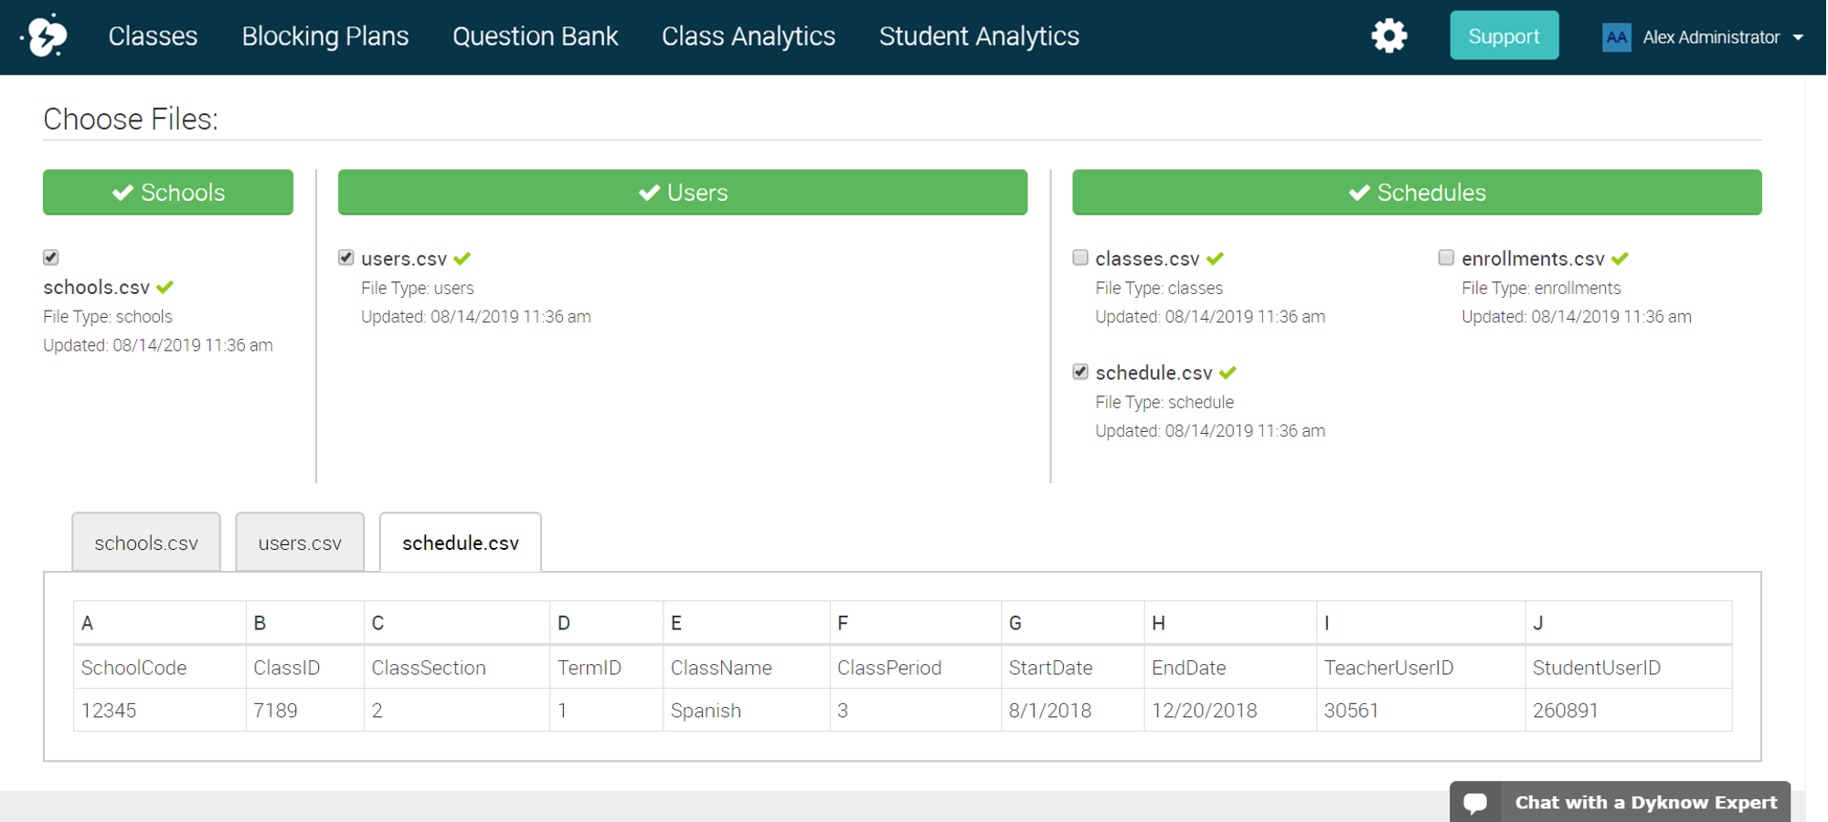
Task: Uncheck the users.csv checkbox
Action: 346,258
